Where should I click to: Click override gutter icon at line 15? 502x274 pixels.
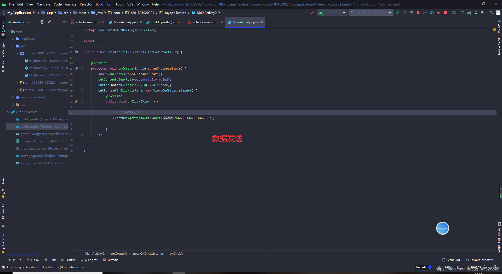tap(76, 68)
